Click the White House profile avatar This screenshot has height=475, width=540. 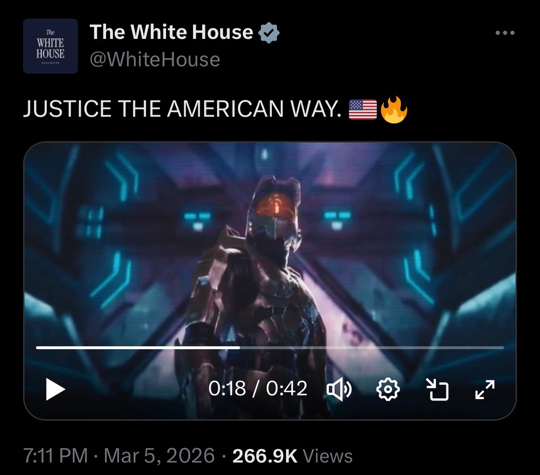pos(50,46)
